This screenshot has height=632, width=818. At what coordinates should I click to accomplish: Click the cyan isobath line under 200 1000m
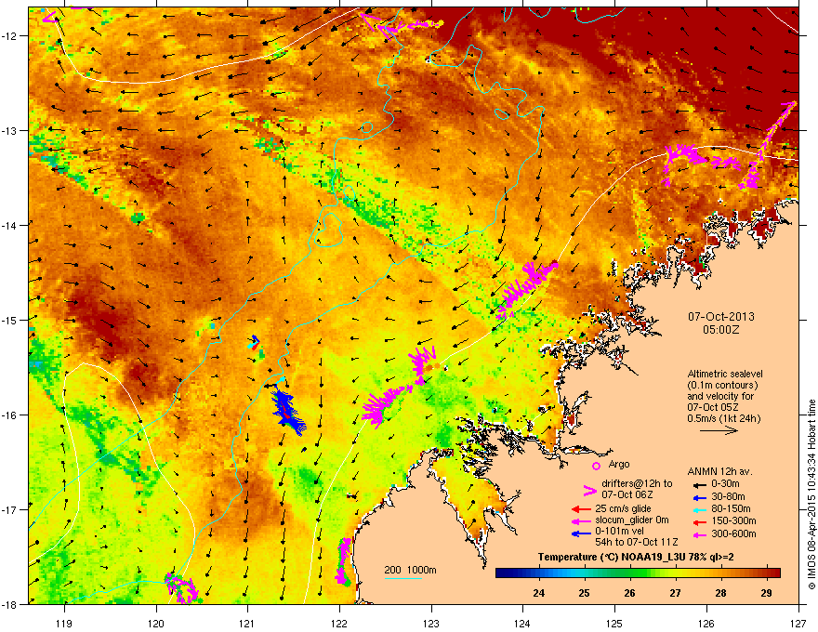coord(402,578)
